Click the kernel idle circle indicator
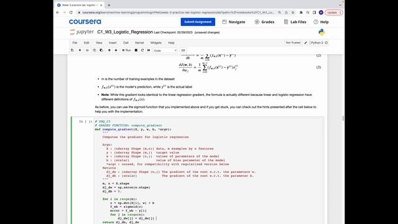The image size is (398, 224). tap(326, 43)
